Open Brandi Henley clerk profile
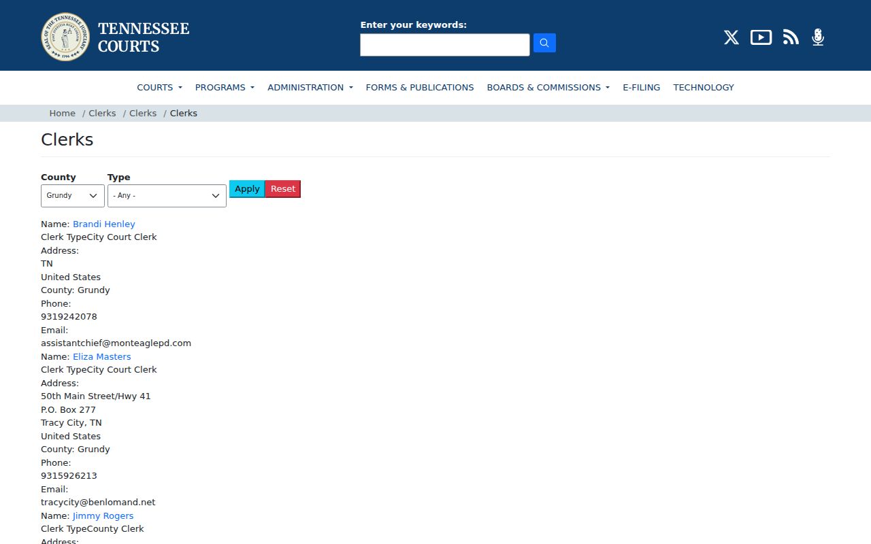Viewport: 871px width, 544px height. [104, 224]
